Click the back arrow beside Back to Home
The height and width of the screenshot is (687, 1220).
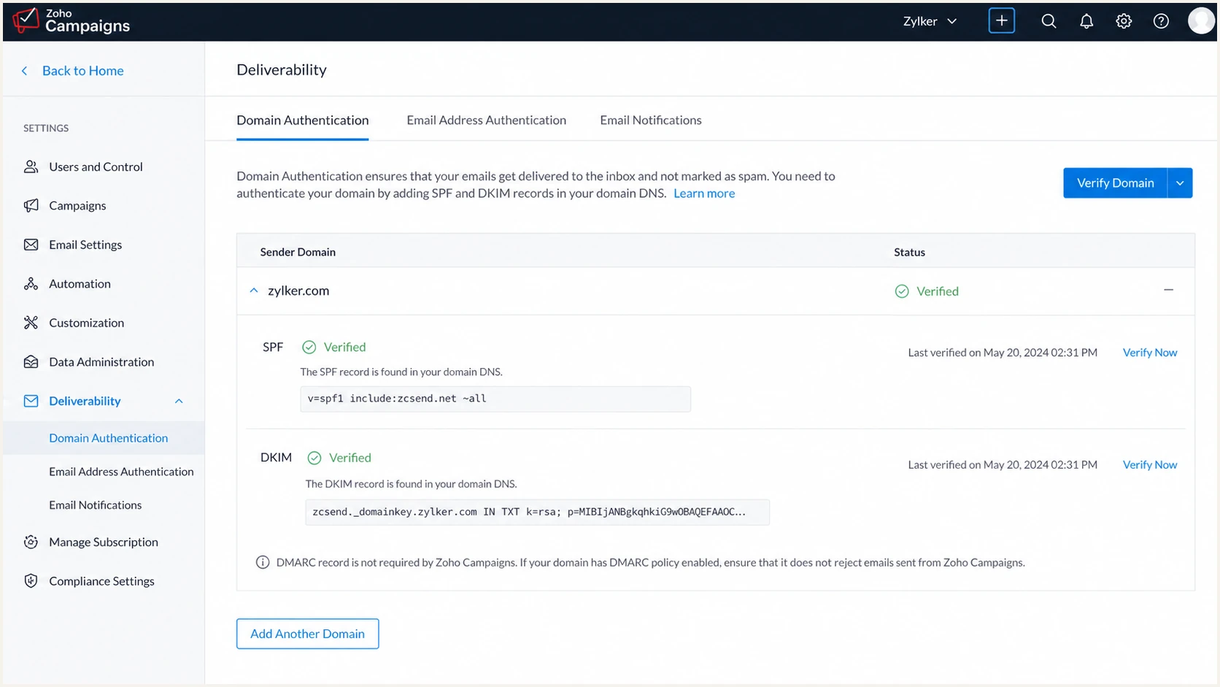(x=25, y=71)
